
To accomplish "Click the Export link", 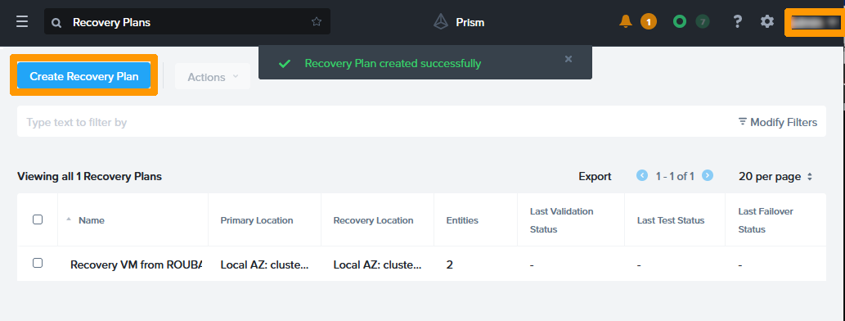I will click(x=595, y=176).
